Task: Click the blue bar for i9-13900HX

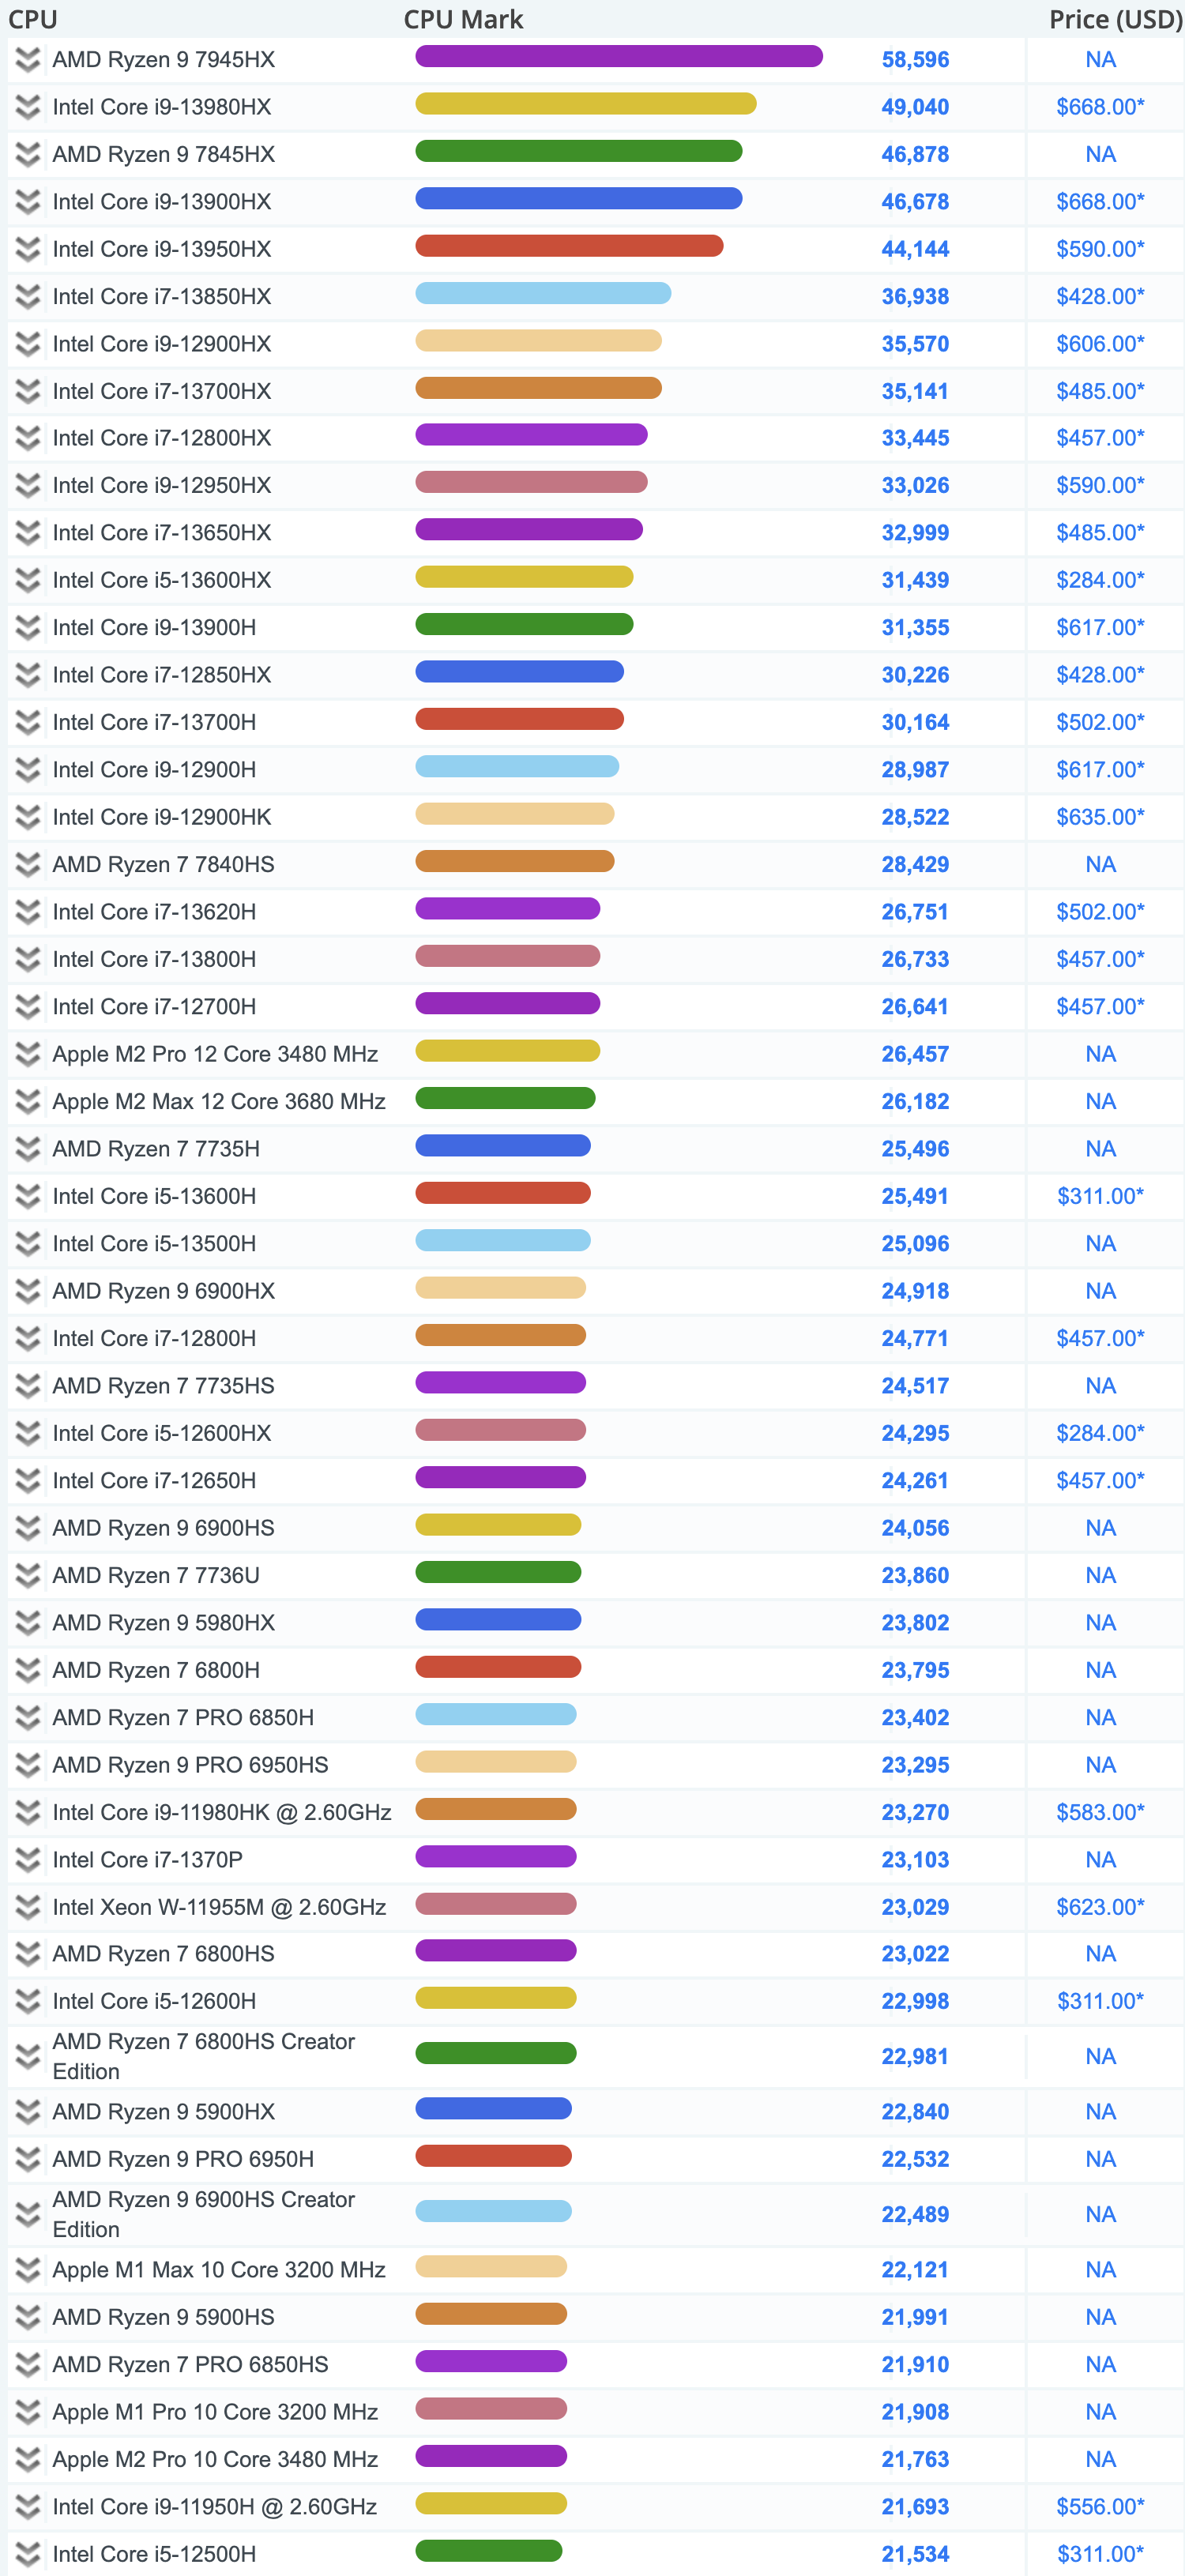Action: (579, 199)
